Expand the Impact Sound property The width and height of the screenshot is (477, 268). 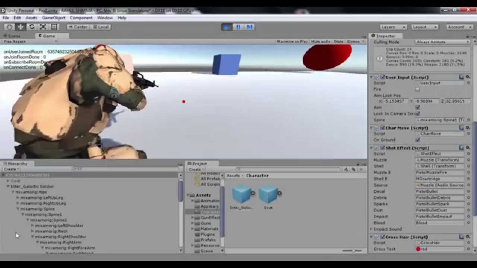(372, 229)
